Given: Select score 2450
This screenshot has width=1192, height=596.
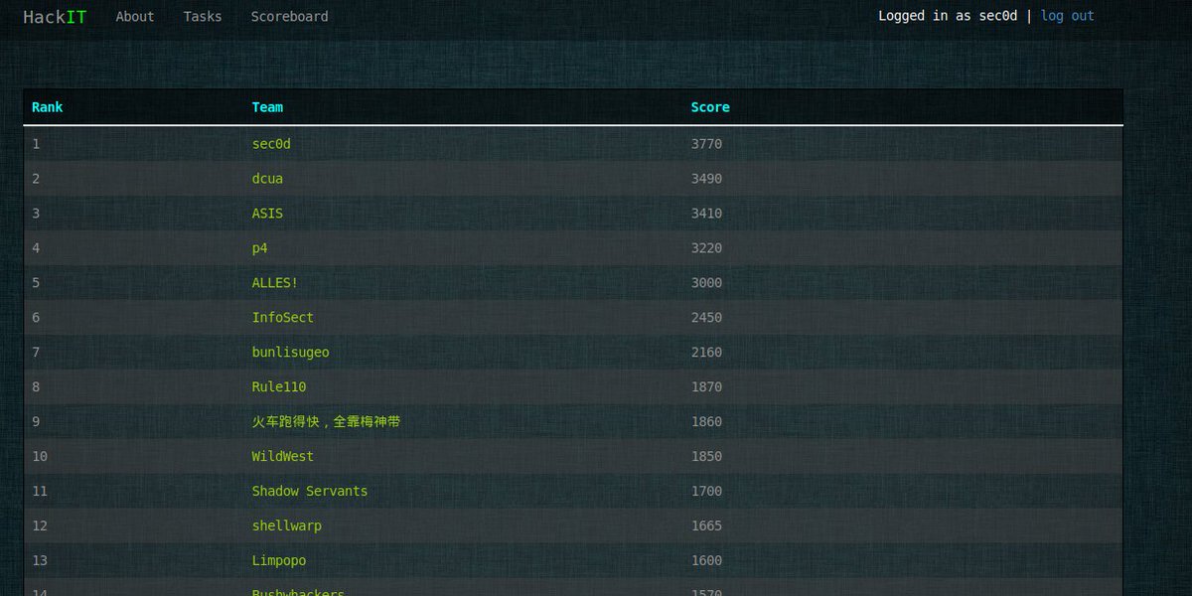Looking at the screenshot, I should click(x=706, y=318).
